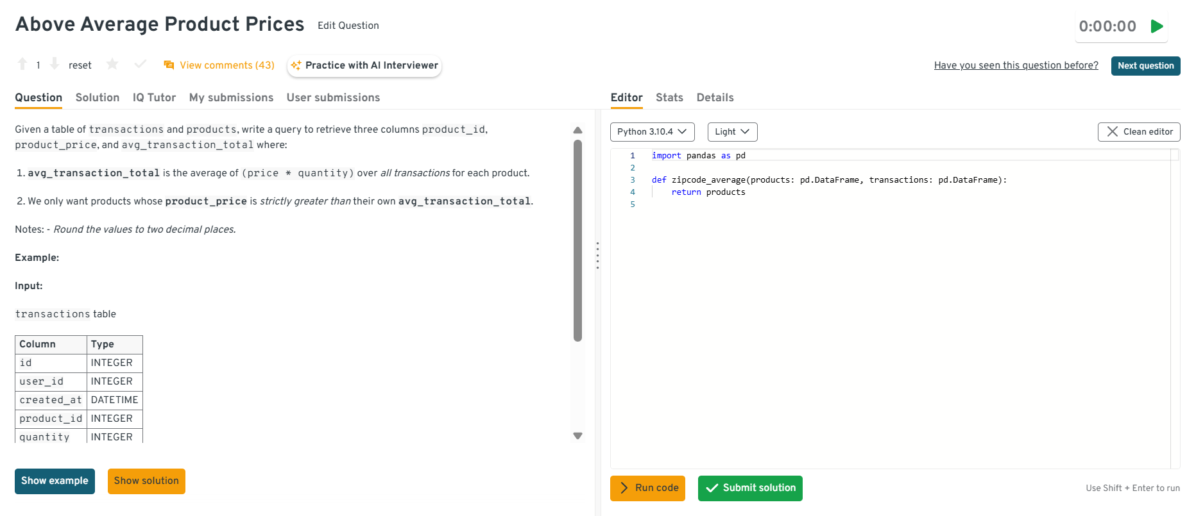Open View comments (43)
Screen dimensions: 1196x516
[219, 65]
